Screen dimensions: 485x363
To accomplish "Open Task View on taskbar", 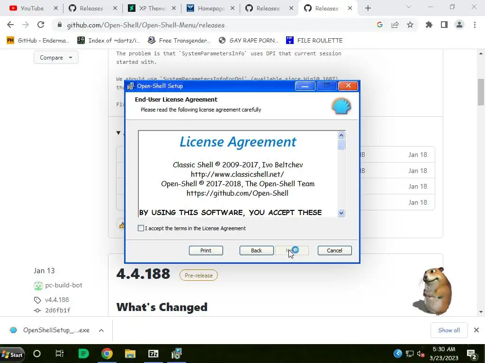I will click(59, 354).
